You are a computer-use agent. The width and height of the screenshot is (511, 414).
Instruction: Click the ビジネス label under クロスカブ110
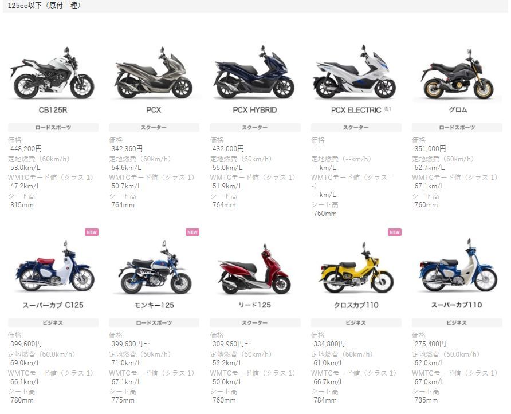point(356,322)
